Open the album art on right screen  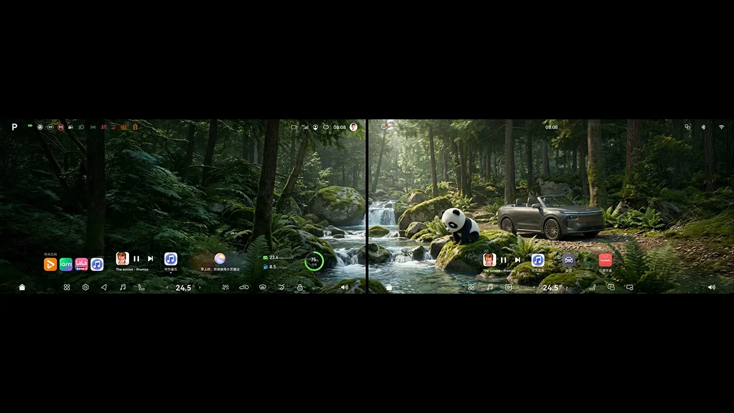click(x=489, y=260)
